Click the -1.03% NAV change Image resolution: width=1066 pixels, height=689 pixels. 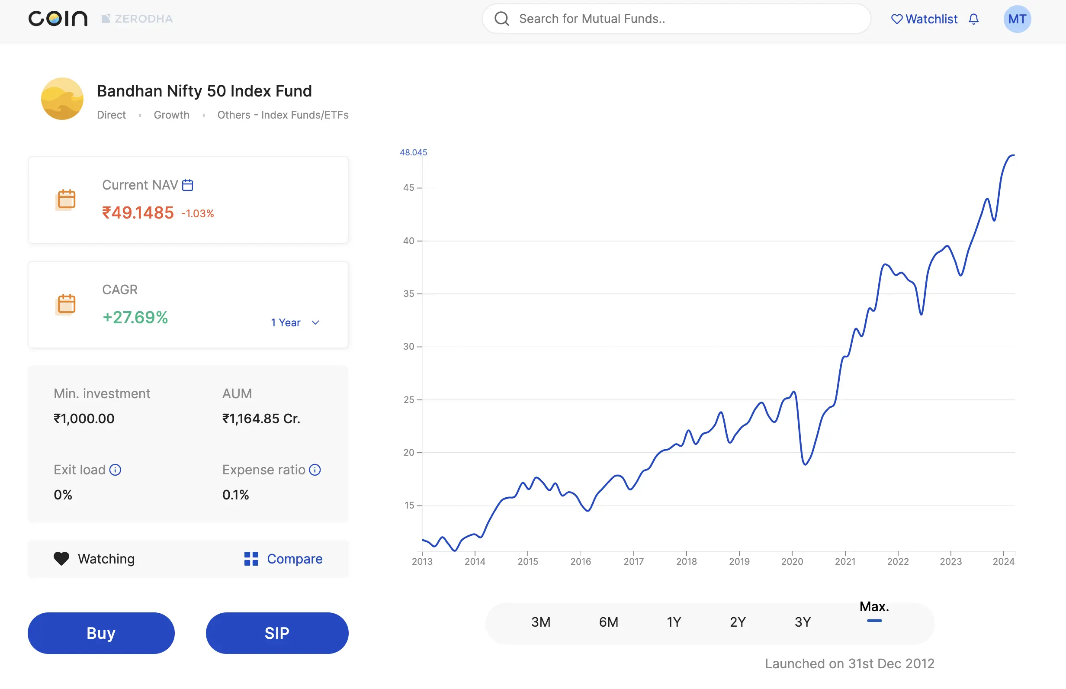(198, 213)
